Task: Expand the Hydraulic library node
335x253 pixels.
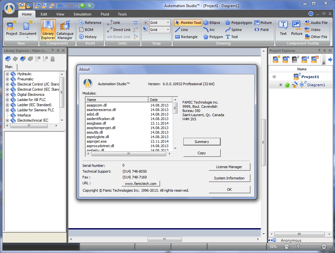Action: [x=7, y=74]
